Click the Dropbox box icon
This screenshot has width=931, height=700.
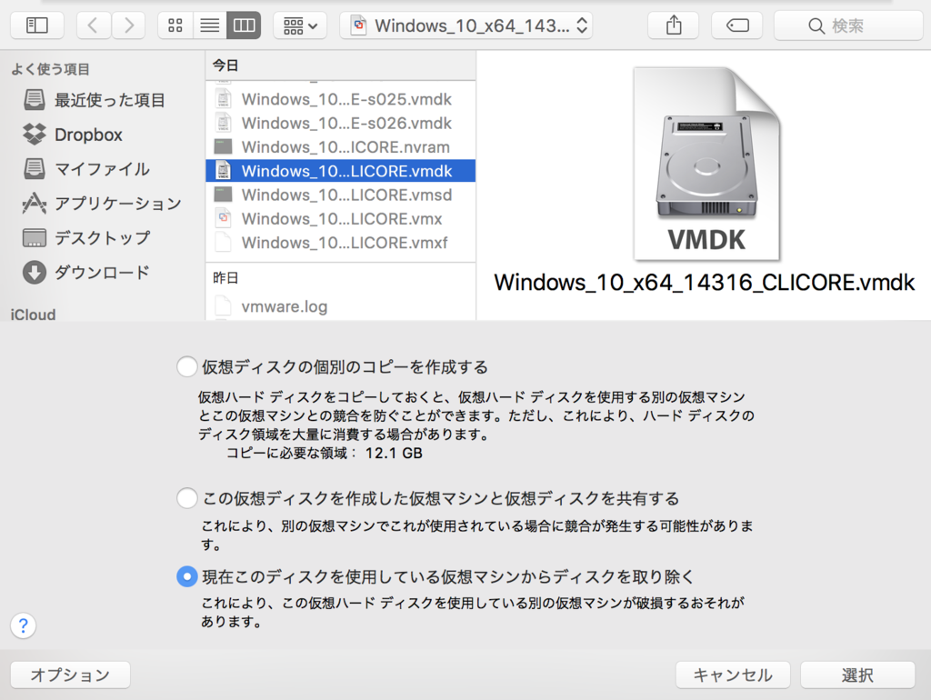tap(35, 135)
